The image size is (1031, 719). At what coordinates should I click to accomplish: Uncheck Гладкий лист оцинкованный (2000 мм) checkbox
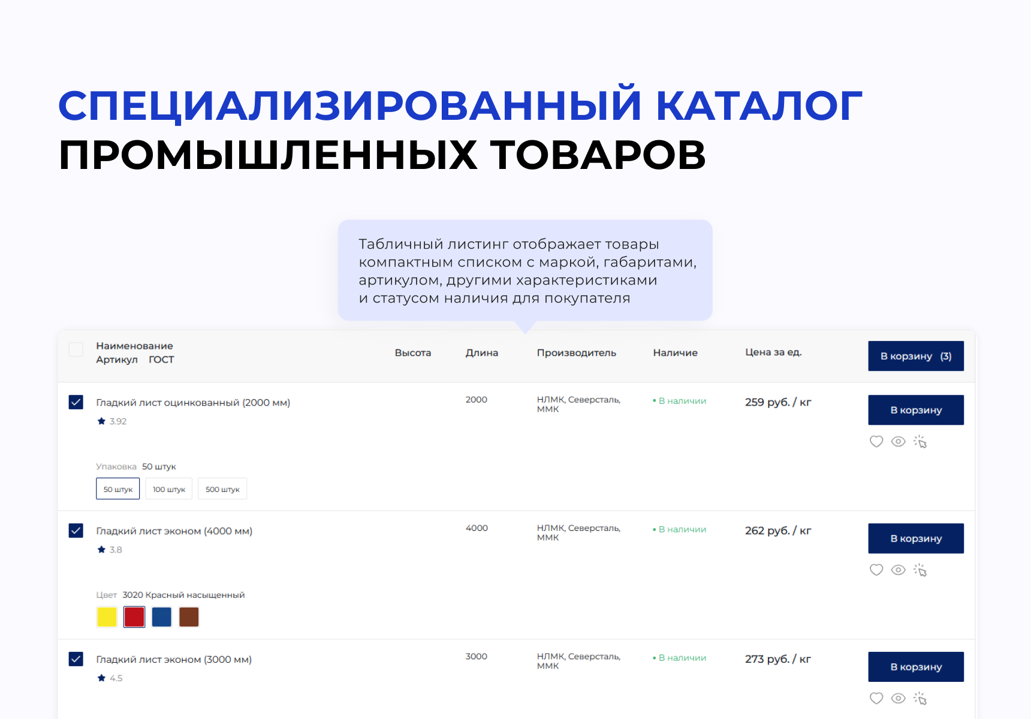click(76, 402)
